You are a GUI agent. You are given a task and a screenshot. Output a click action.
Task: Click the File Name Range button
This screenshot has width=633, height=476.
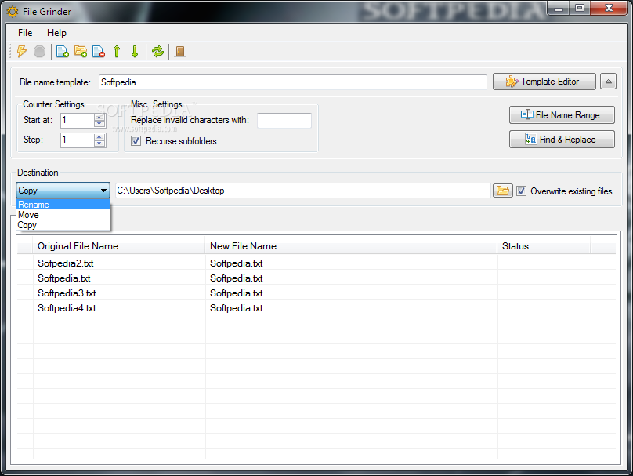click(x=562, y=115)
